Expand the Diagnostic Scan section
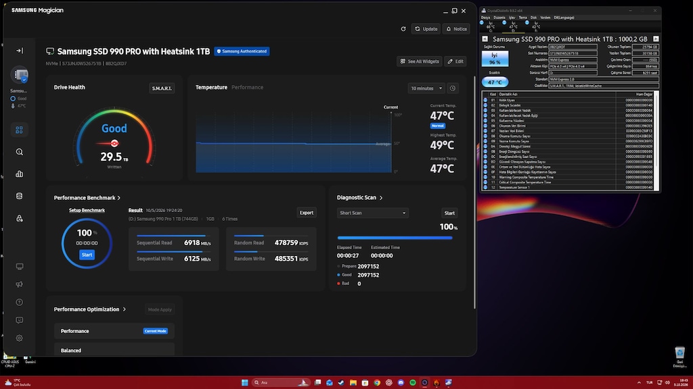This screenshot has height=389, width=693. 359,198
